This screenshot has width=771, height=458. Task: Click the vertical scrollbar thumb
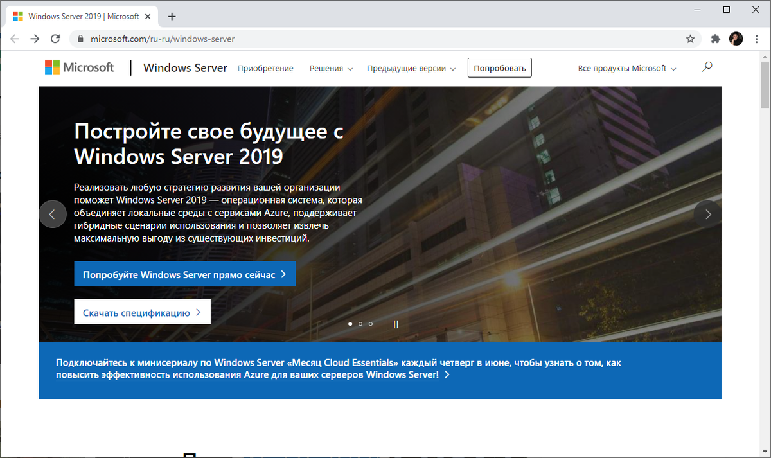(x=765, y=85)
